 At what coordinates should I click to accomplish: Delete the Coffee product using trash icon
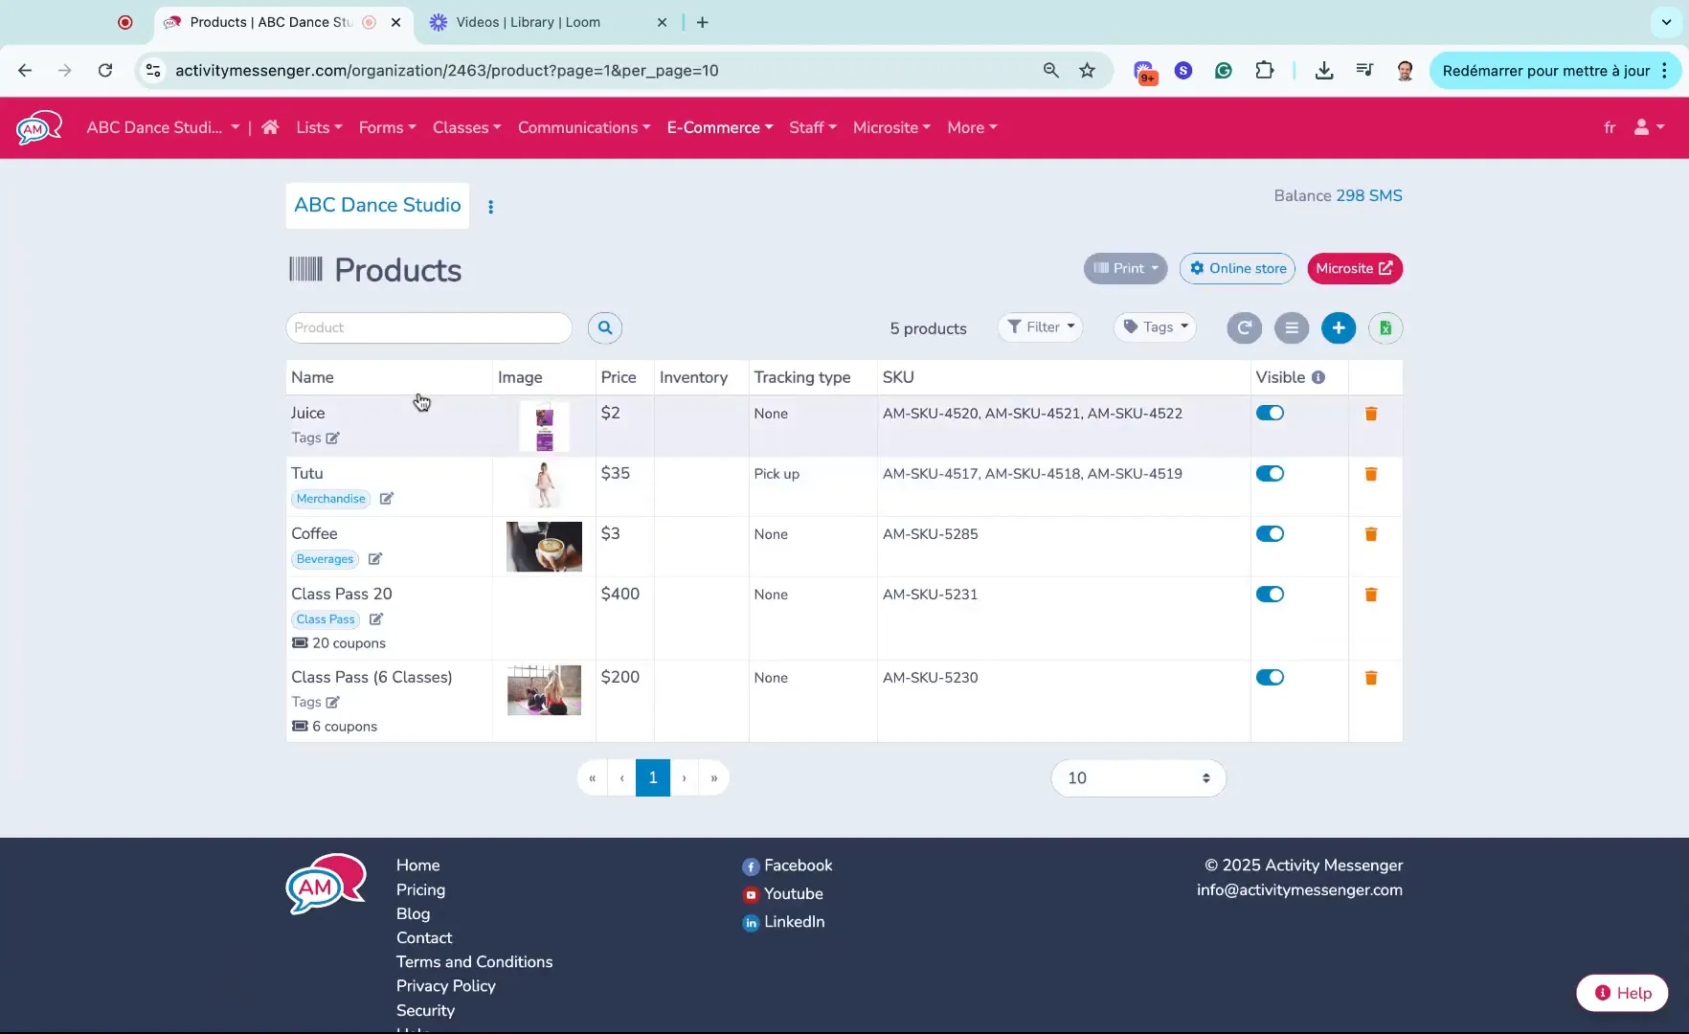click(1370, 534)
